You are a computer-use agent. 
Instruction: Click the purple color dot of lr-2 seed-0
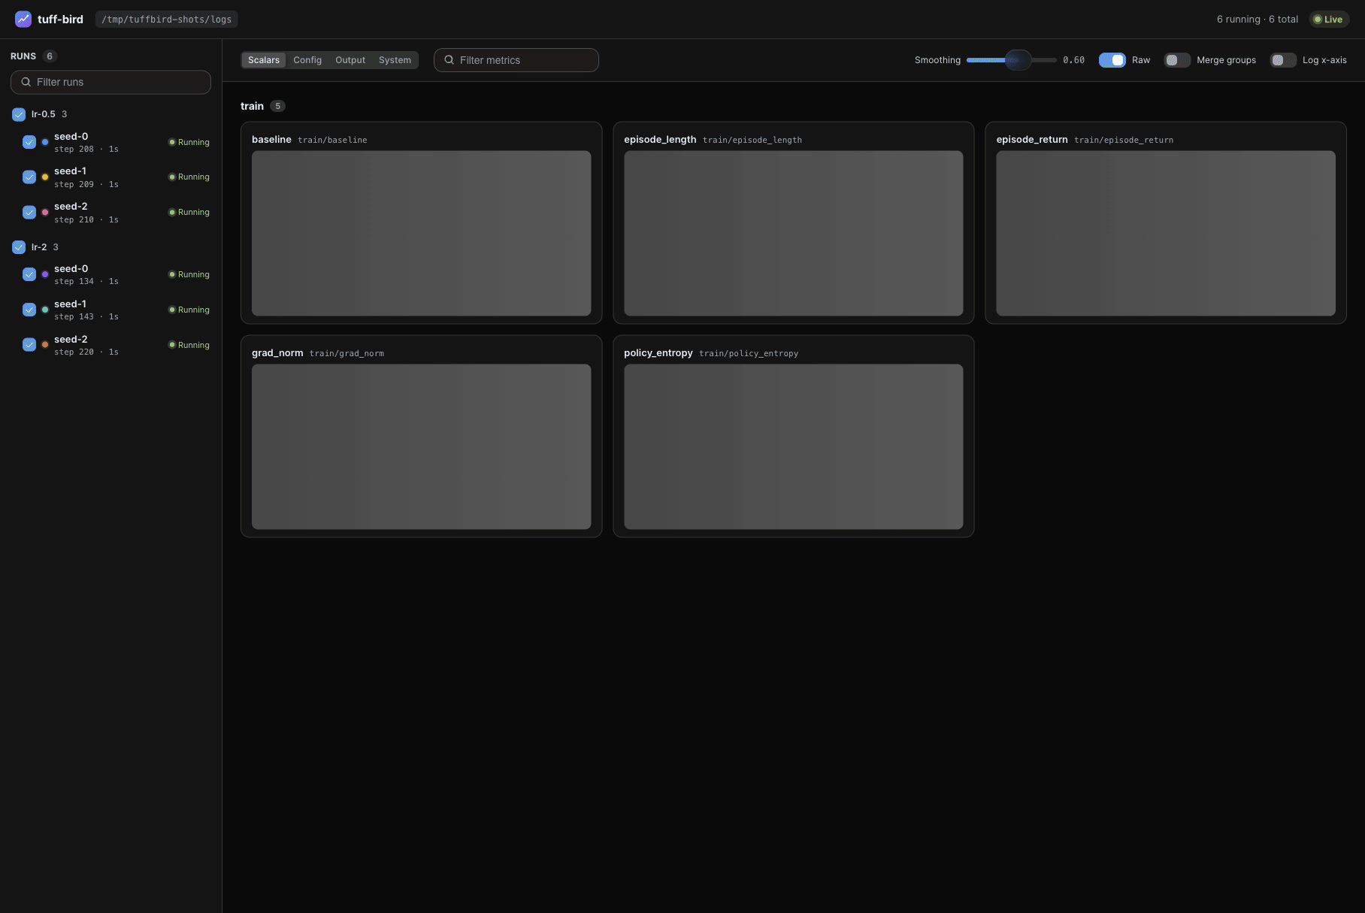coord(45,274)
